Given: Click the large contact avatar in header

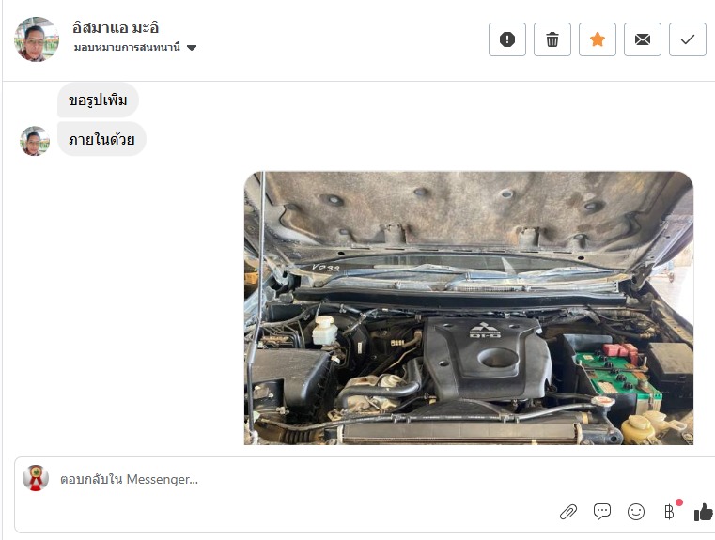Looking at the screenshot, I should [x=37, y=39].
